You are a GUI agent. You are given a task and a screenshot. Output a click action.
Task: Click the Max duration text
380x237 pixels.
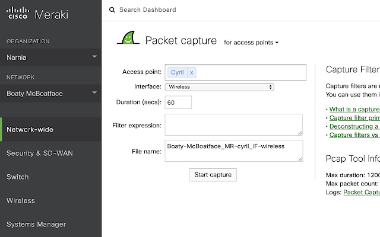[353, 175]
